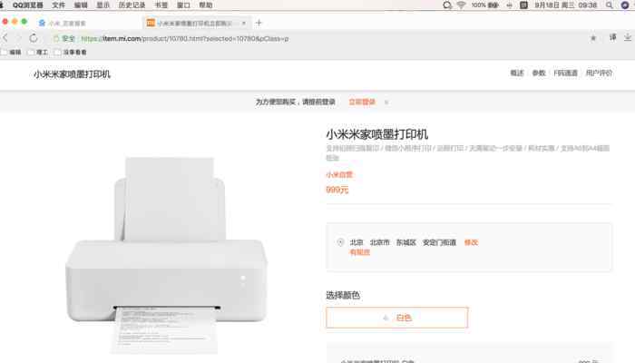
Task: Bookmark this page with the star icon
Action: [x=593, y=38]
